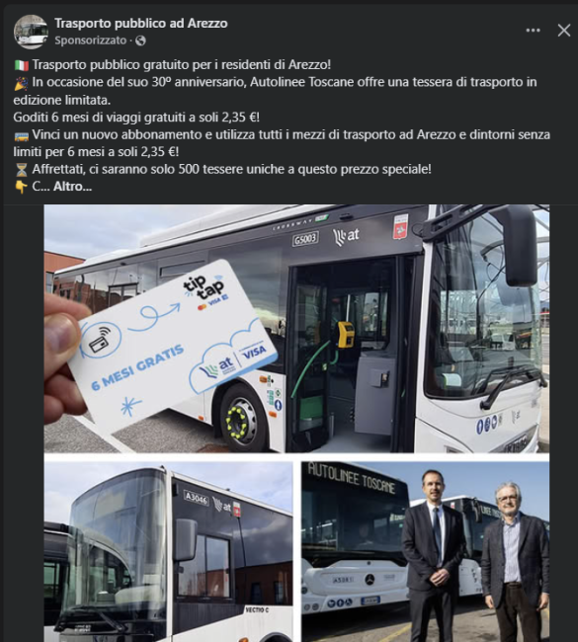Open the top photo of bus and card
Screen dimensions: 578x642
click(x=296, y=328)
